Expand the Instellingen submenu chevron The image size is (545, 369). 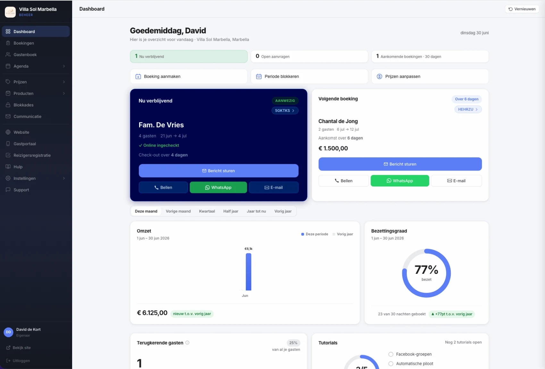pos(64,178)
